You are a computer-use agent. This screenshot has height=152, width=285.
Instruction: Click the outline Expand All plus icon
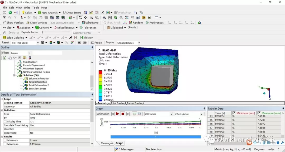click(x=20, y=58)
